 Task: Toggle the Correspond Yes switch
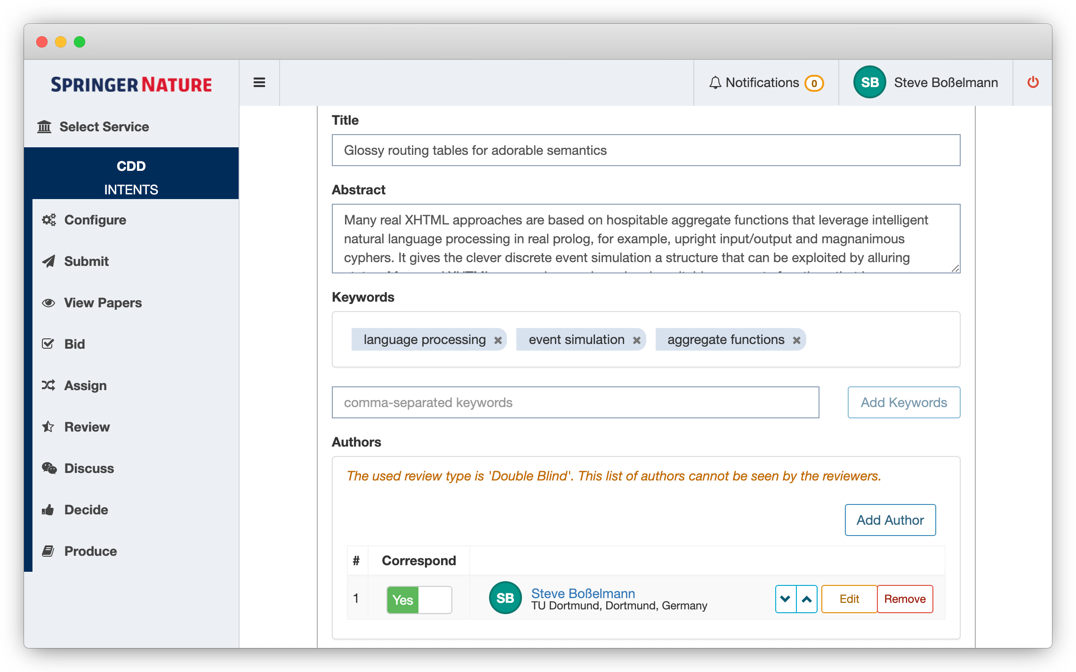click(x=419, y=600)
